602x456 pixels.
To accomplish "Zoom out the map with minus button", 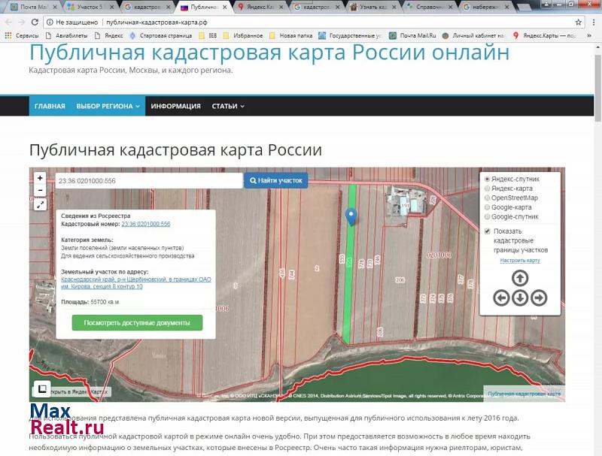I will (41, 190).
